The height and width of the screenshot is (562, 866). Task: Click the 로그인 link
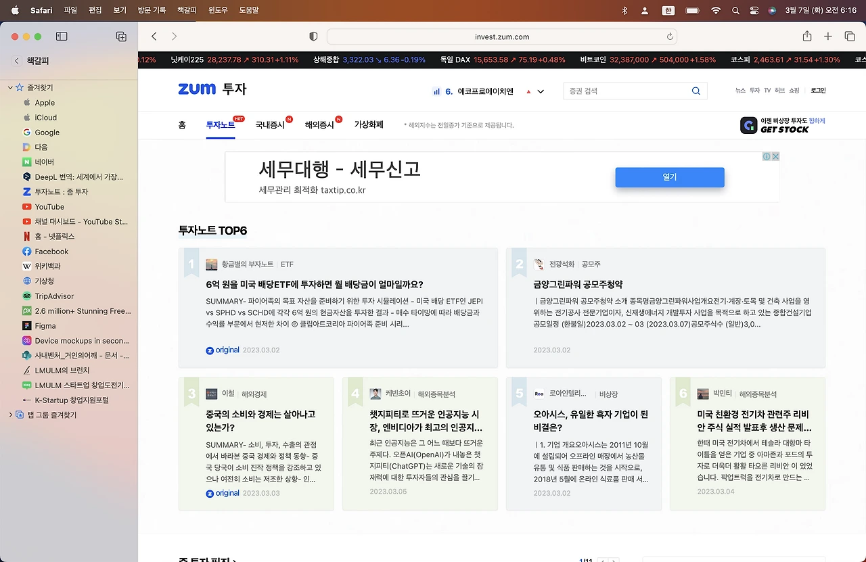[818, 91]
